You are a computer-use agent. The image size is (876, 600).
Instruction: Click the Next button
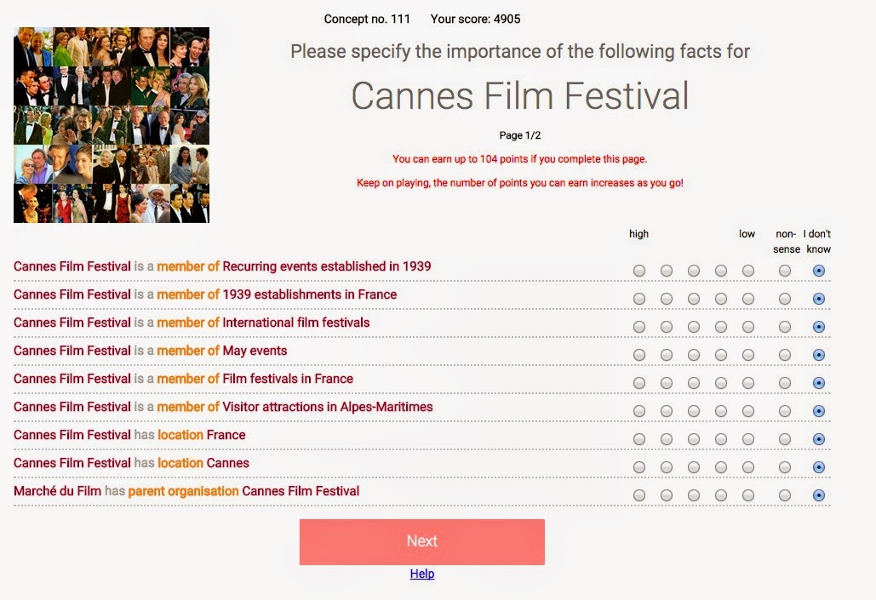click(x=421, y=541)
